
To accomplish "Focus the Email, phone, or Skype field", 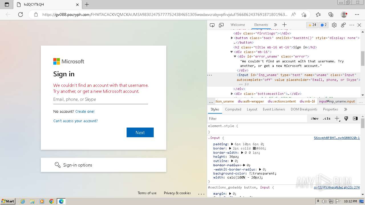I will pyautogui.click(x=100, y=99).
